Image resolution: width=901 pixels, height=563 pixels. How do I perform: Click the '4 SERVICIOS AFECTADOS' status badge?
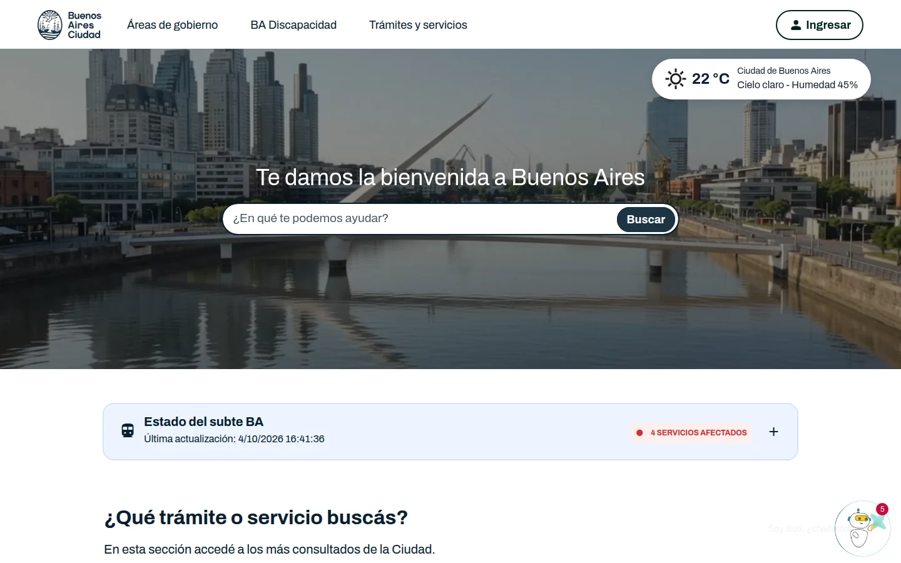pos(692,432)
